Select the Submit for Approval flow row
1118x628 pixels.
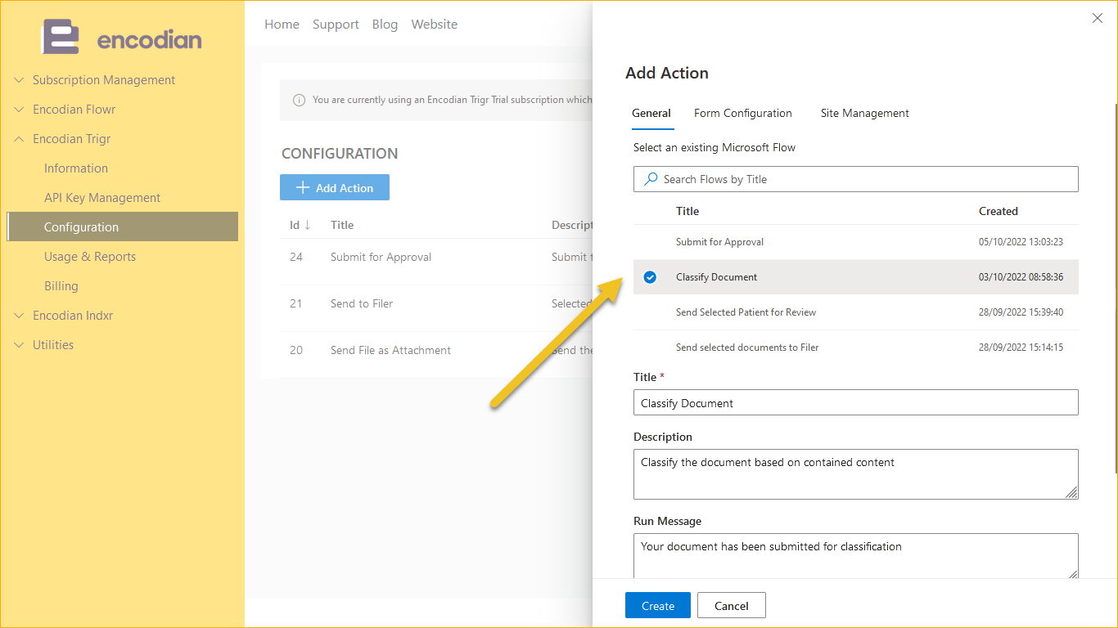719,242
